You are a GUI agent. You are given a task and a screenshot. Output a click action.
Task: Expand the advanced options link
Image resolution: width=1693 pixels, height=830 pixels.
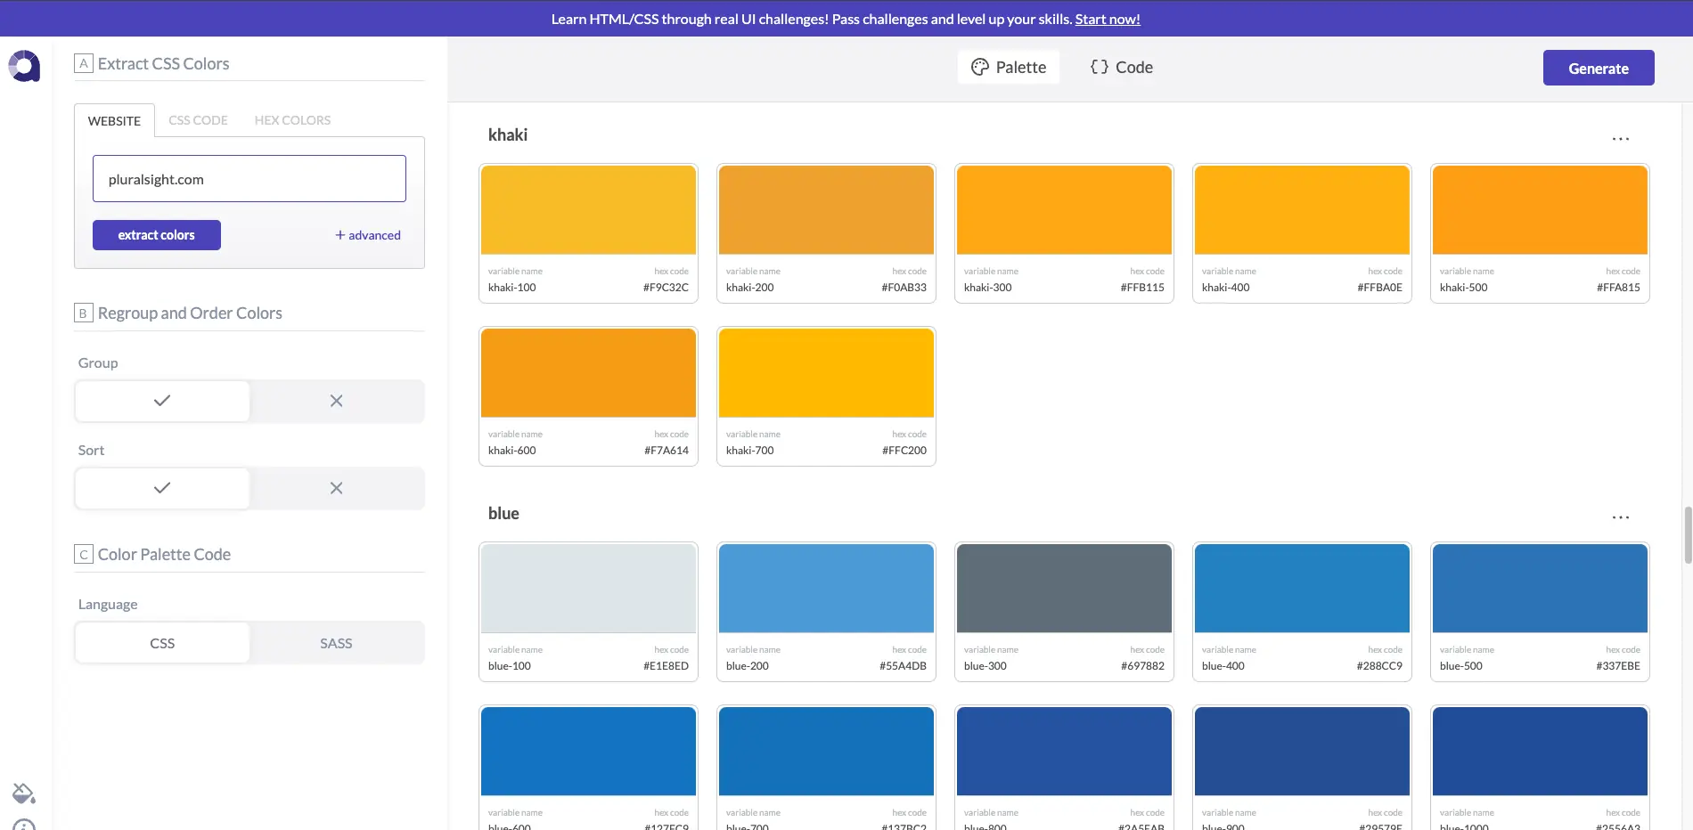coord(368,235)
